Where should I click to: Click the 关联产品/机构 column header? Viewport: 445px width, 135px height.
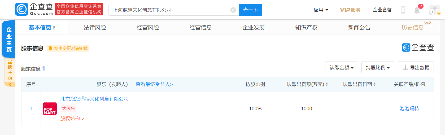click(x=409, y=84)
